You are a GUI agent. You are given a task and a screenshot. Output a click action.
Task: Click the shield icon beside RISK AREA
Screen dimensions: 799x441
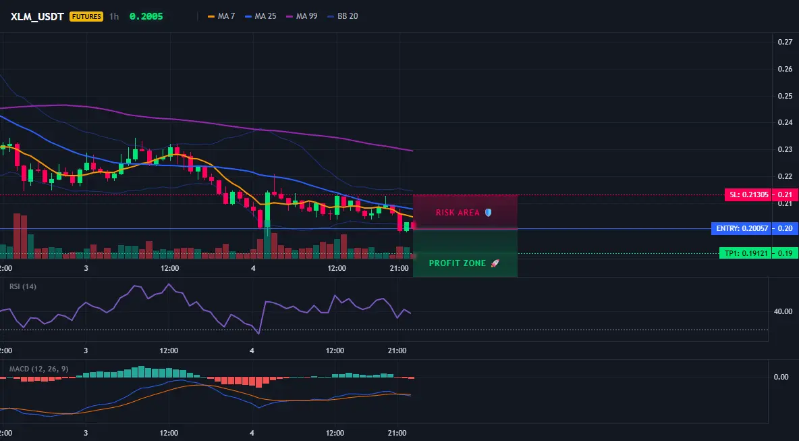pyautogui.click(x=488, y=213)
